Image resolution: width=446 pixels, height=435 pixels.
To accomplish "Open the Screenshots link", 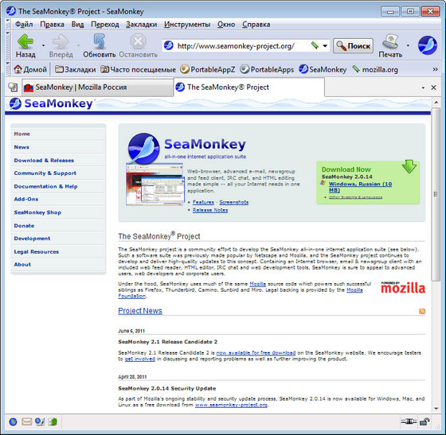I will tap(234, 202).
